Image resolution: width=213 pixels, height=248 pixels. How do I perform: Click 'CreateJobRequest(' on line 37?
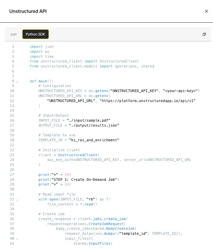tap(107, 224)
